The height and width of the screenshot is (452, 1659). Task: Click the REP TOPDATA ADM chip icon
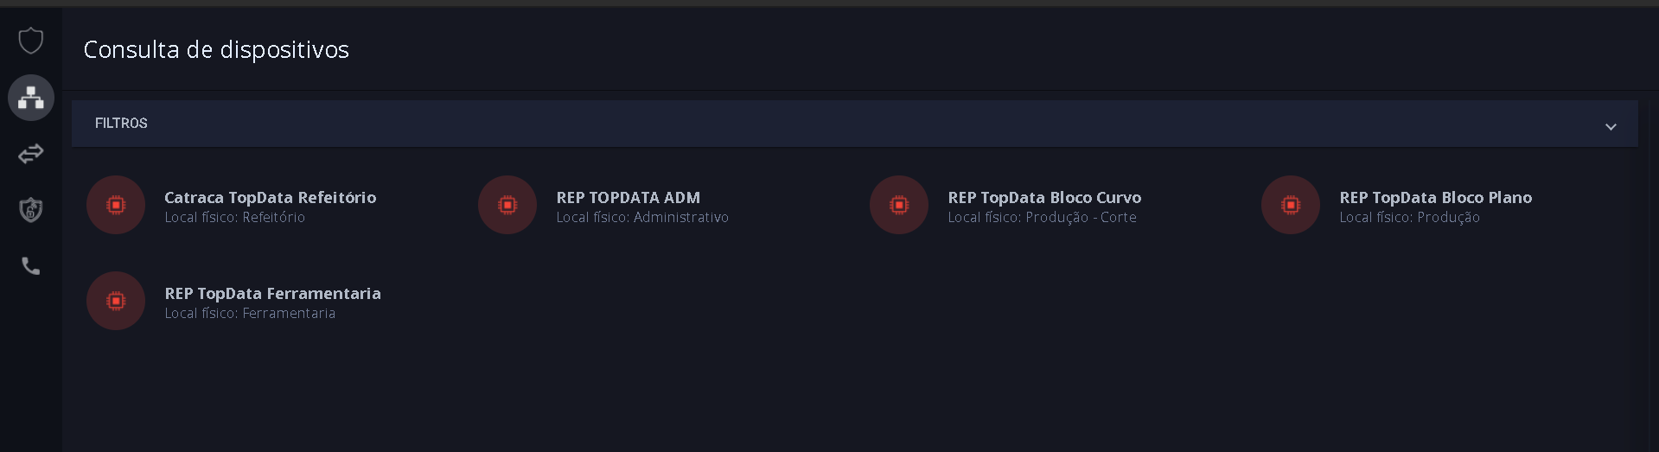(x=507, y=205)
